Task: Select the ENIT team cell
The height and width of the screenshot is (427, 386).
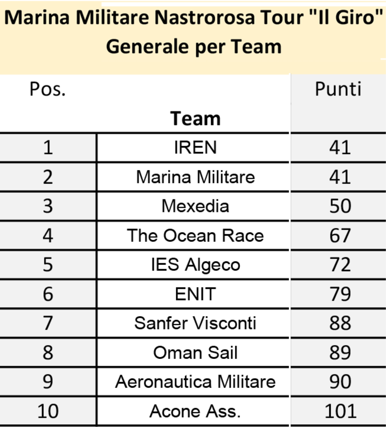Action: tap(193, 294)
